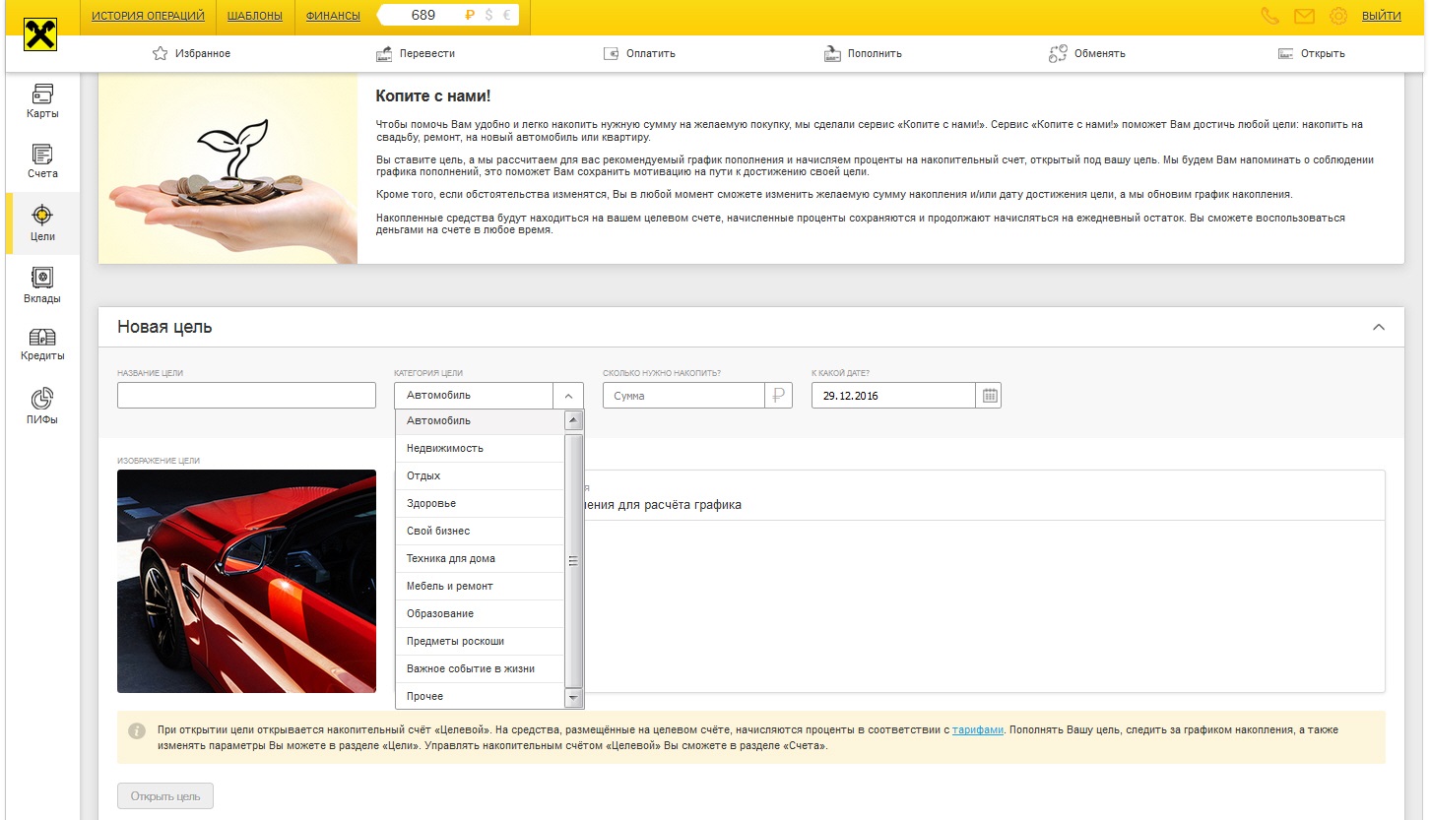Open Финансы link in top bar
The image size is (1430, 820).
pos(333,16)
